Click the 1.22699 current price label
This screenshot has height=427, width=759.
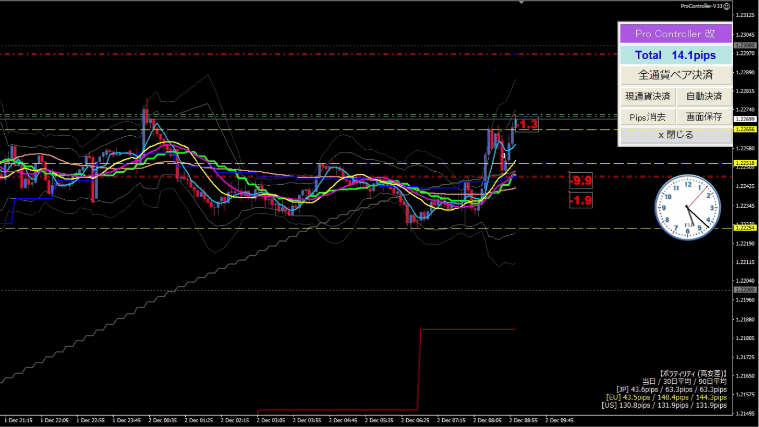coord(745,119)
